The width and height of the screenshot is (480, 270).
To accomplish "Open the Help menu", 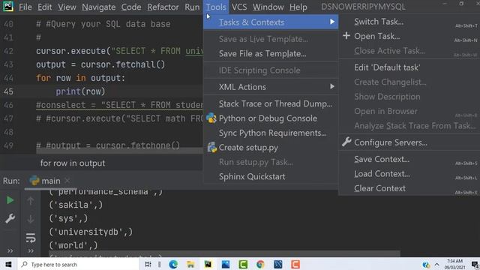I will pyautogui.click(x=298, y=7).
